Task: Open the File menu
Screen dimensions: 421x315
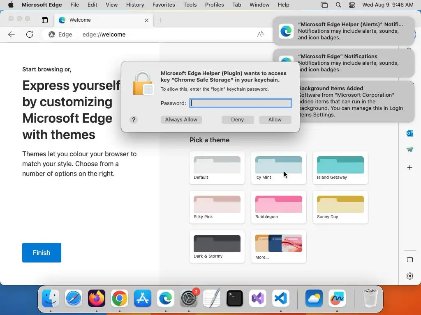Action: pyautogui.click(x=75, y=5)
